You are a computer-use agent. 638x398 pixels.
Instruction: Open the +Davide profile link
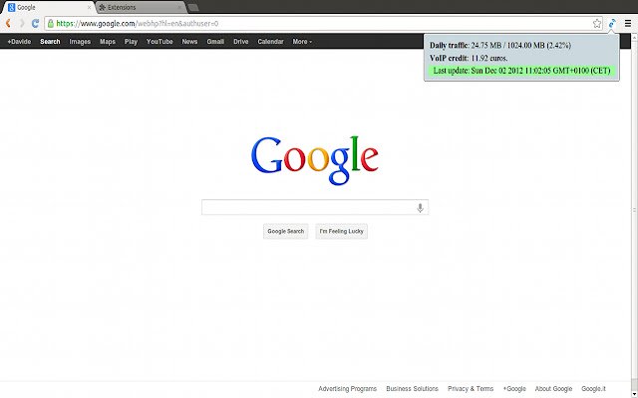pyautogui.click(x=19, y=42)
